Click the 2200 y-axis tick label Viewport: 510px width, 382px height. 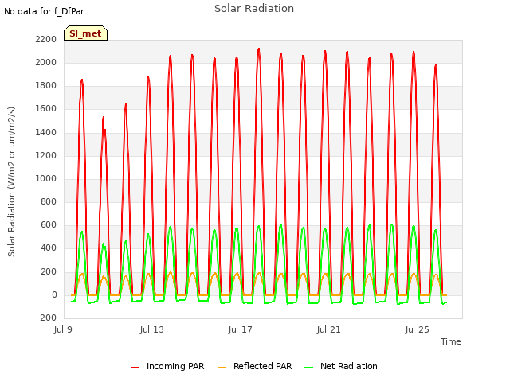[46, 39]
